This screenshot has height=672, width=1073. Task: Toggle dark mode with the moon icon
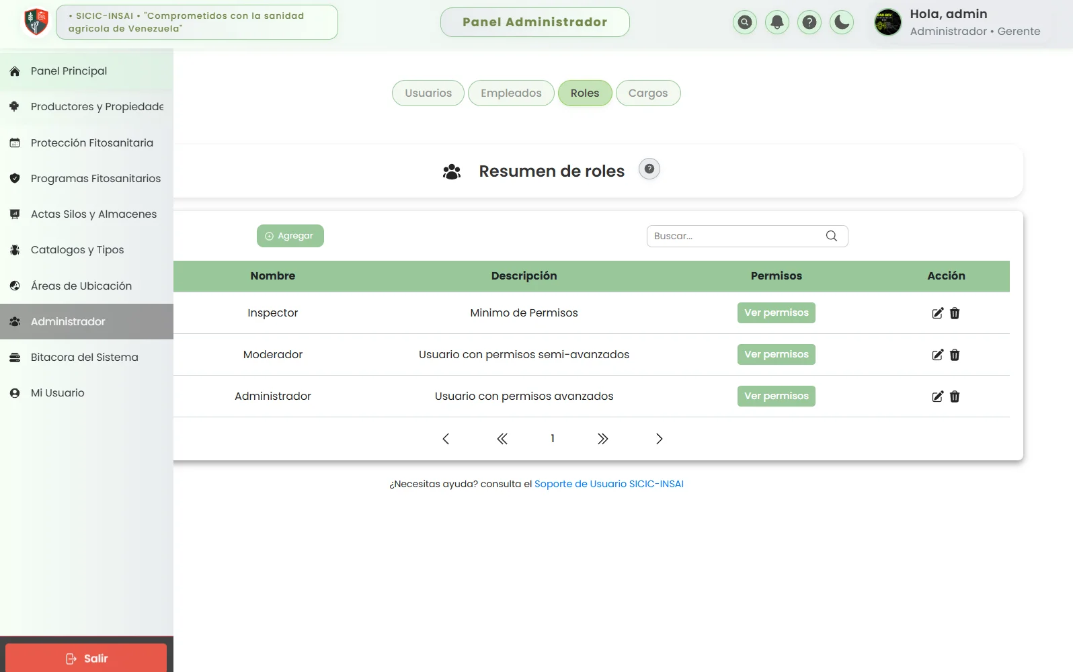pos(842,22)
